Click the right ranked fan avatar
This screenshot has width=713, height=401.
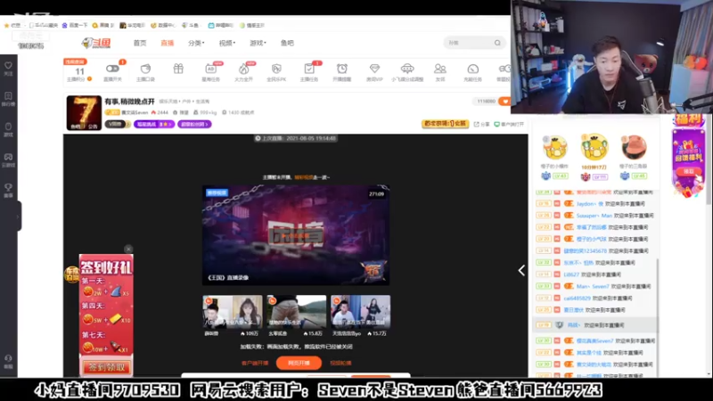tap(633, 147)
